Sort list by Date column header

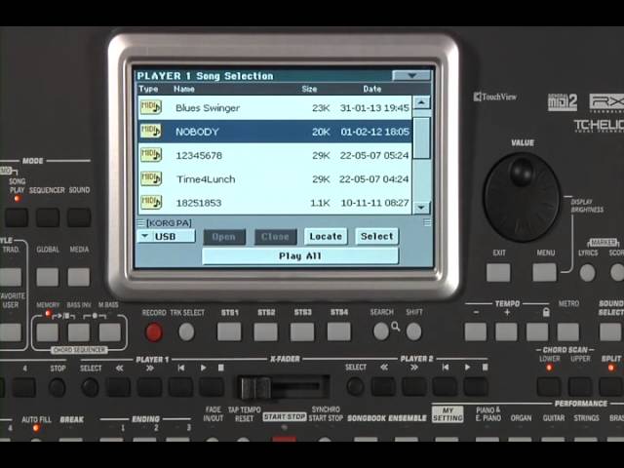372,89
